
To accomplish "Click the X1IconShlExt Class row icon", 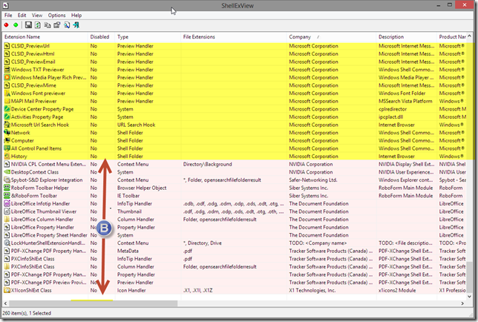I will 7,290.
